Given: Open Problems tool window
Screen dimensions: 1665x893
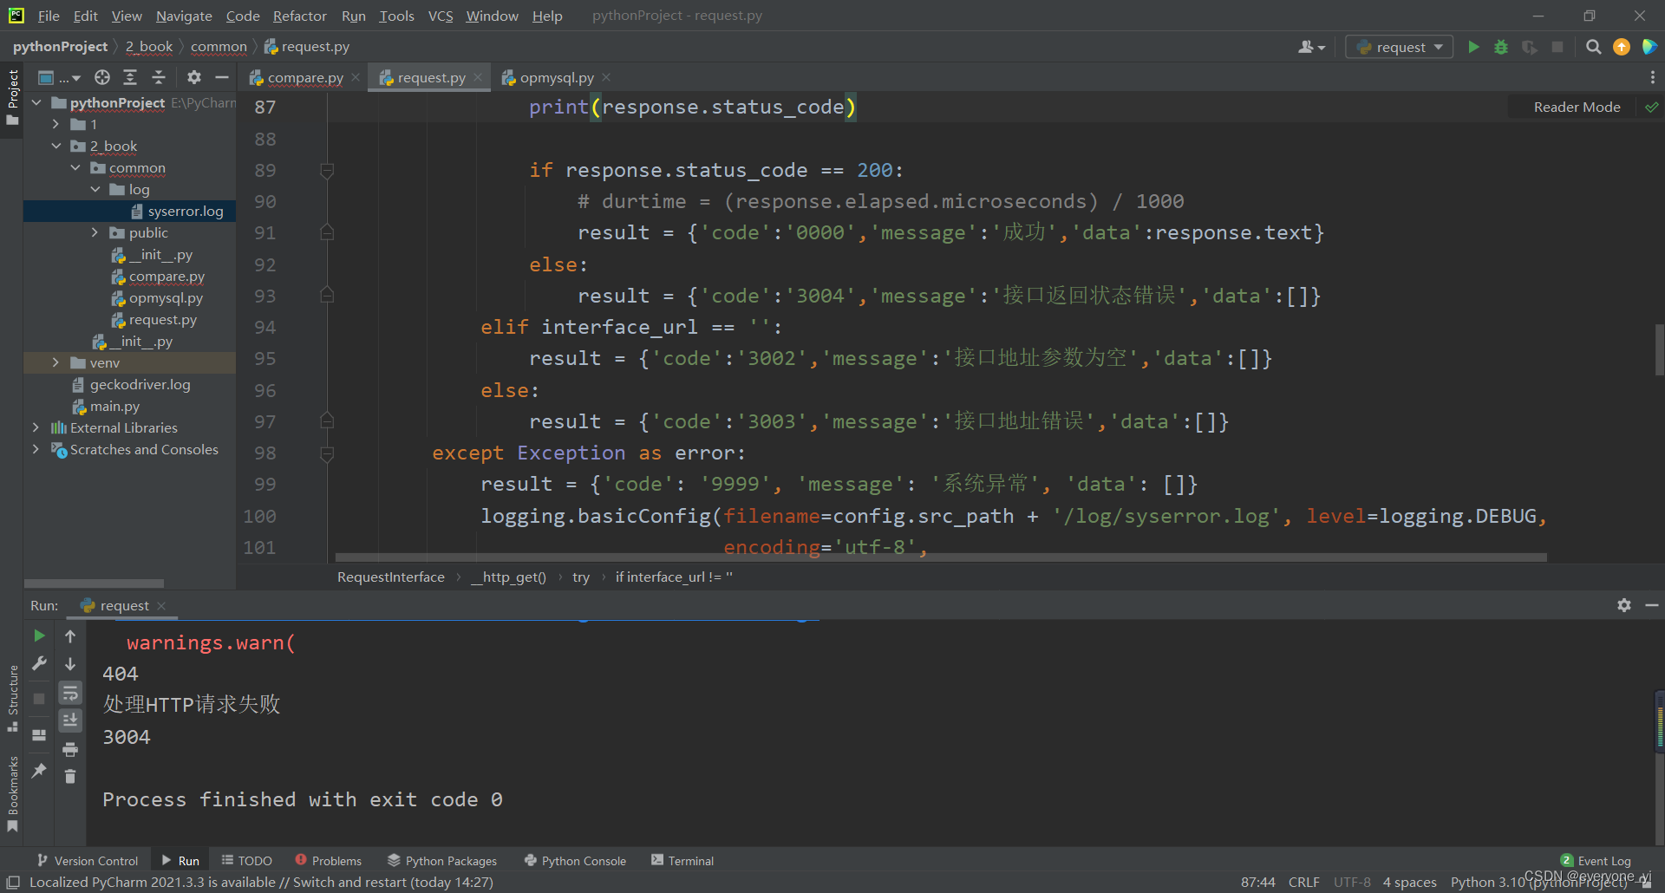Looking at the screenshot, I should 328,860.
